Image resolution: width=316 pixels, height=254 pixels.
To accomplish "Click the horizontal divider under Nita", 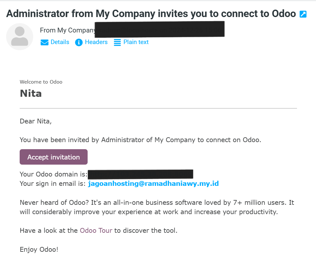I will pos(158,109).
